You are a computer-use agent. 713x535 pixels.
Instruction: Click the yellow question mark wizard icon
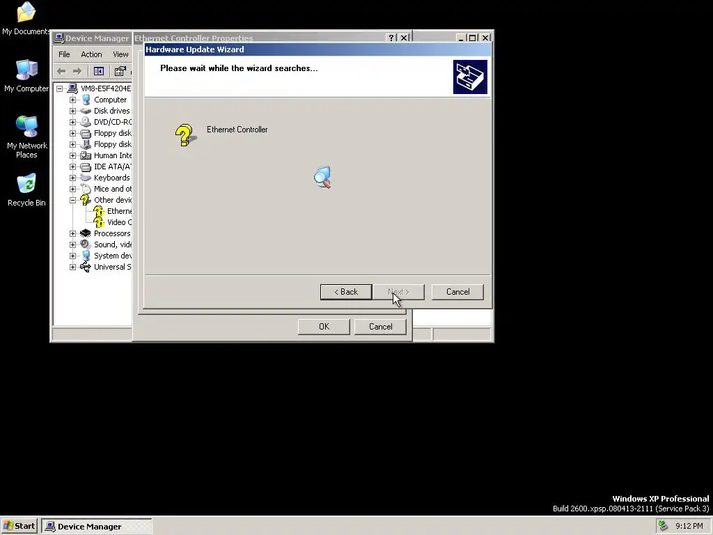(185, 135)
